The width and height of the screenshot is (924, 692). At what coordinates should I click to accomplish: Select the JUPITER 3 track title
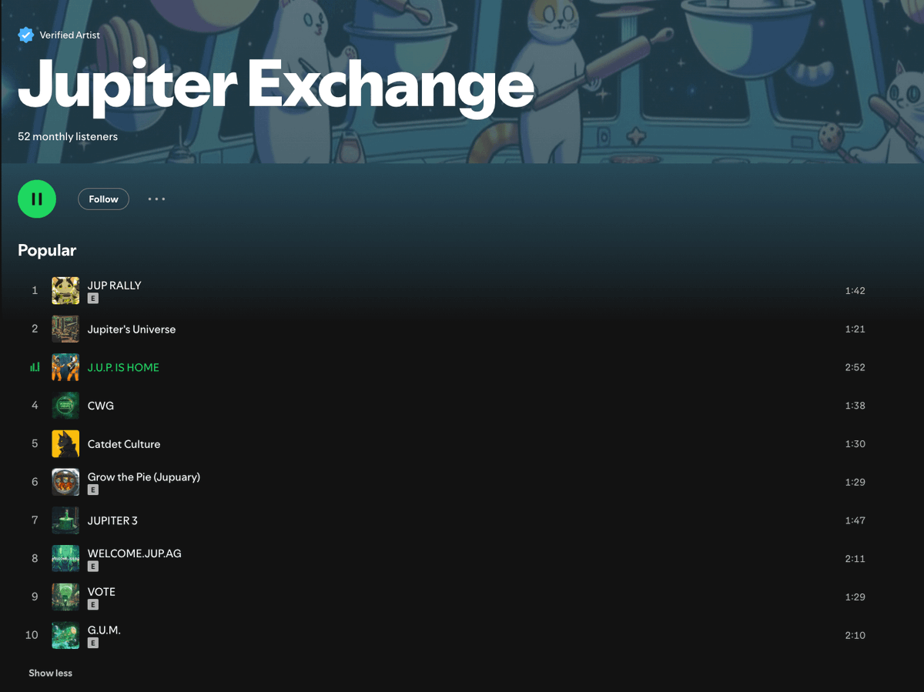click(x=112, y=520)
